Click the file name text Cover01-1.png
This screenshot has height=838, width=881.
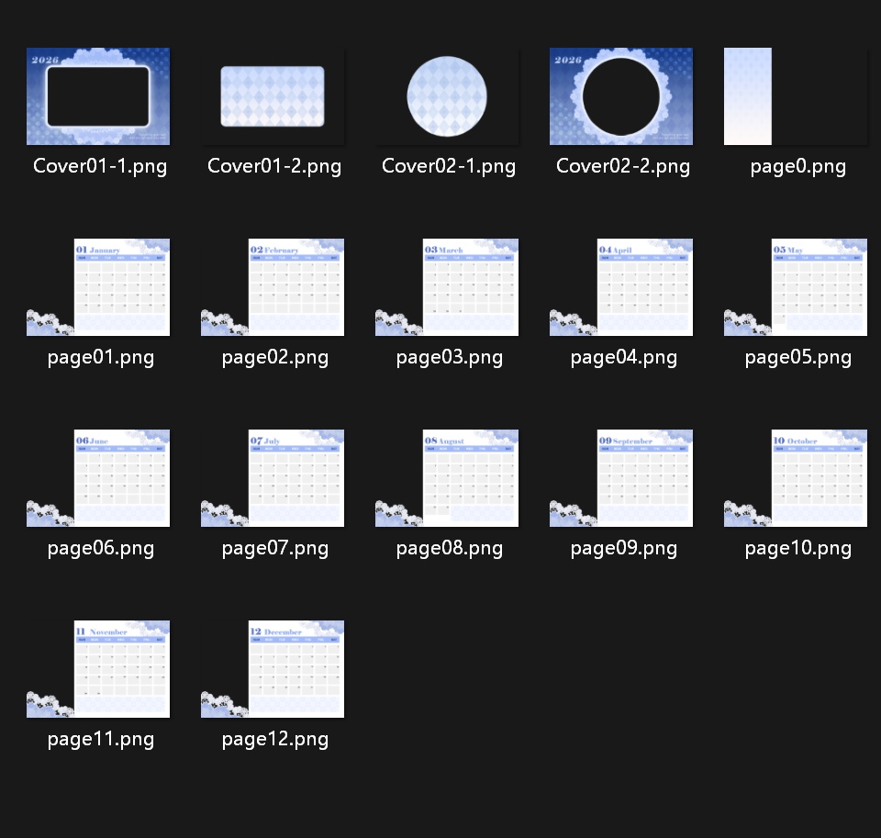point(100,166)
